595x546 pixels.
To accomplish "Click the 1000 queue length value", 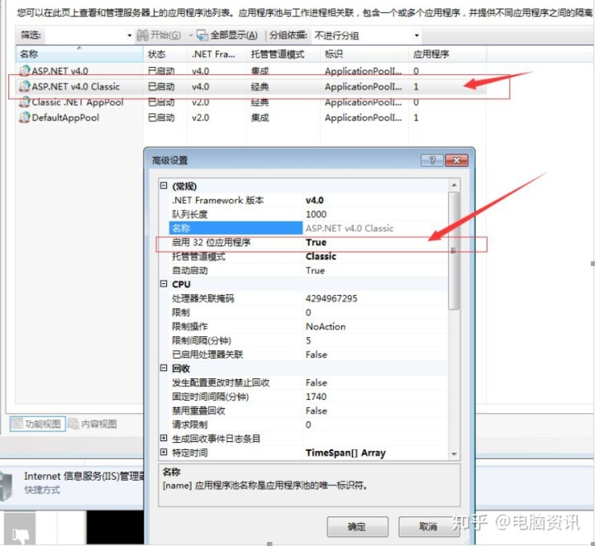I will point(316,214).
